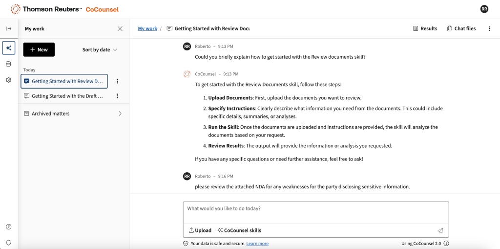500x249 pixels.
Task: Click the send message paper plane icon
Action: [x=440, y=230]
